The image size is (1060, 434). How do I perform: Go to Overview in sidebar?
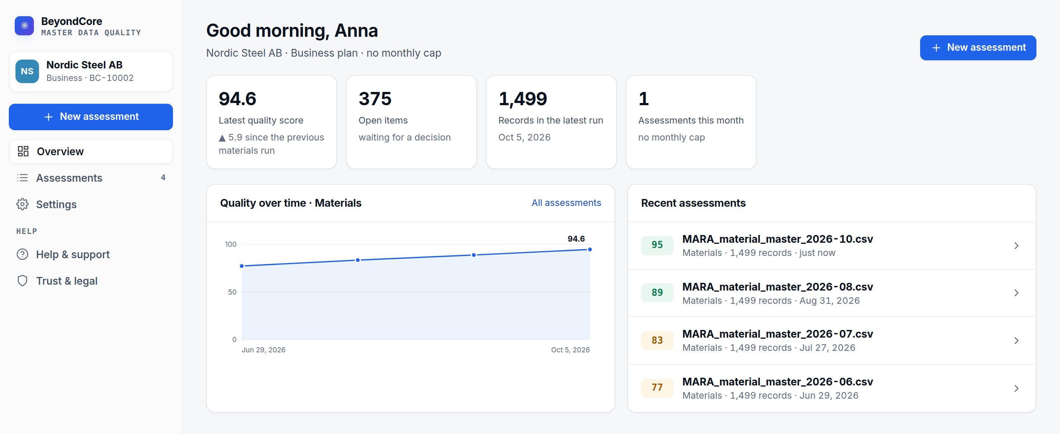click(x=91, y=152)
